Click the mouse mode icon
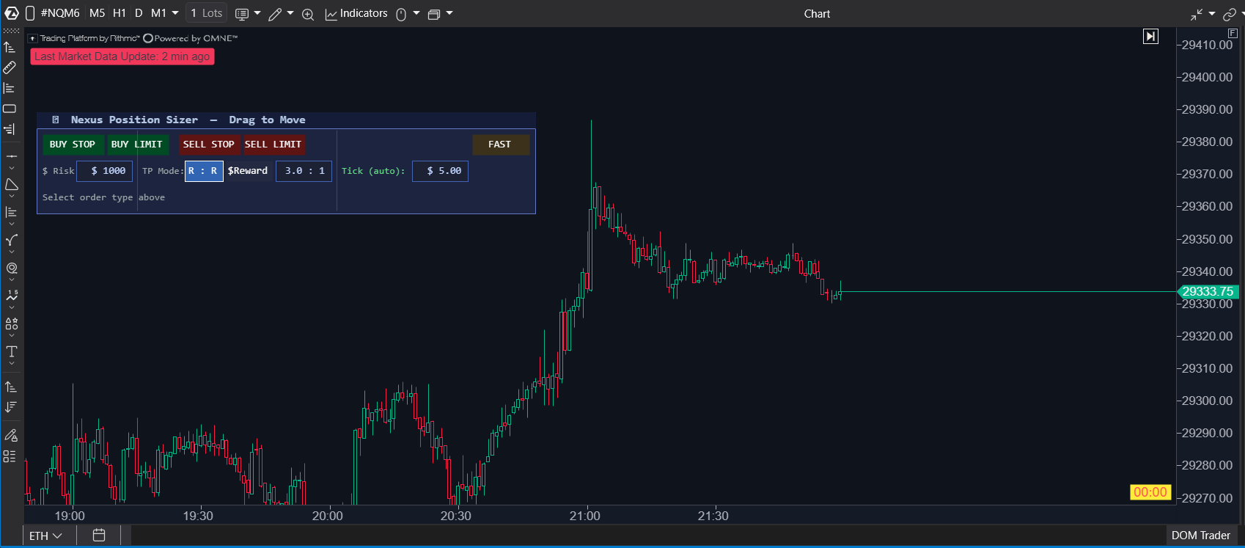The width and height of the screenshot is (1245, 548). click(x=401, y=14)
